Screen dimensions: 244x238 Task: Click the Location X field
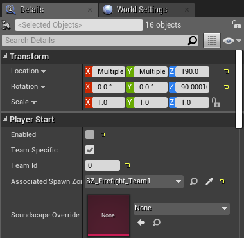coord(109,71)
